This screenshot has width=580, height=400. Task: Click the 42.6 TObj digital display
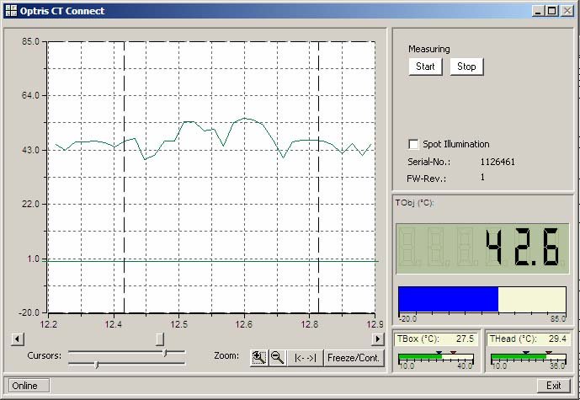(482, 248)
